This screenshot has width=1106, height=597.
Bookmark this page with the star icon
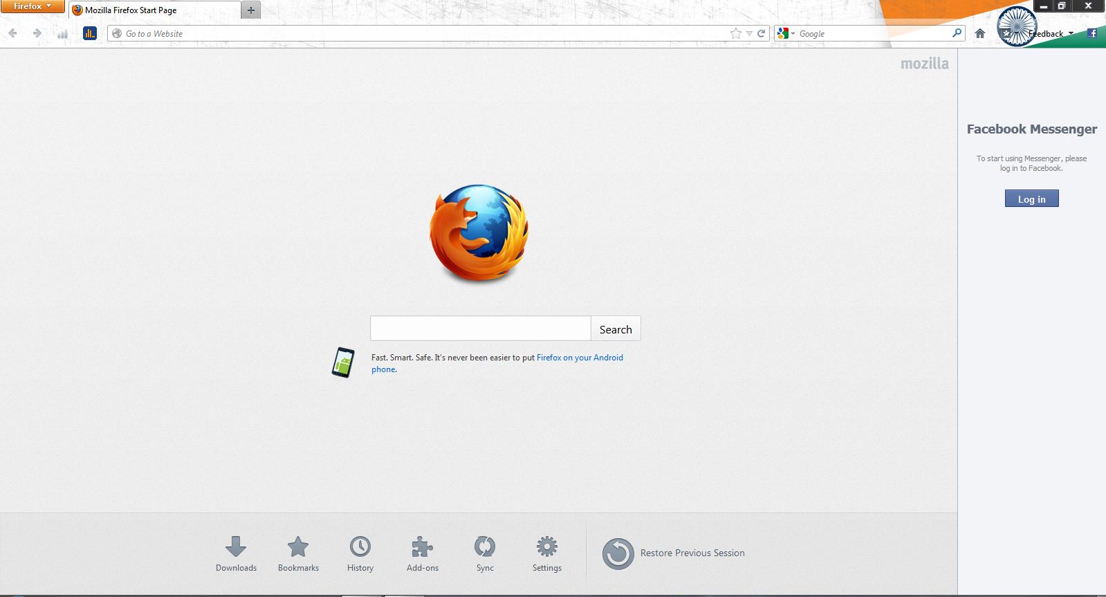point(736,33)
